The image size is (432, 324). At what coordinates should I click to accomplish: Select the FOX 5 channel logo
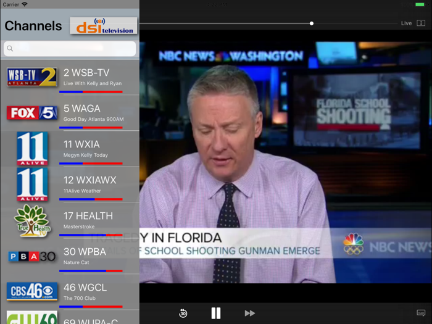pyautogui.click(x=32, y=113)
